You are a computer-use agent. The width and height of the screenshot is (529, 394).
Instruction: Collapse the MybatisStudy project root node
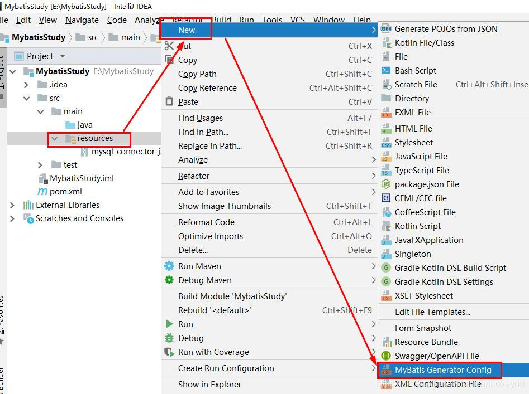[13, 71]
